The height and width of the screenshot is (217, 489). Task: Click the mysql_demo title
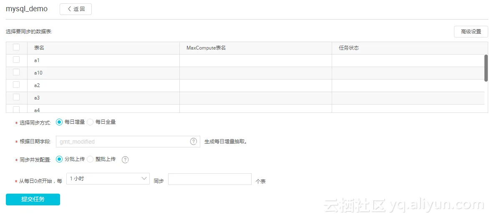pyautogui.click(x=27, y=9)
